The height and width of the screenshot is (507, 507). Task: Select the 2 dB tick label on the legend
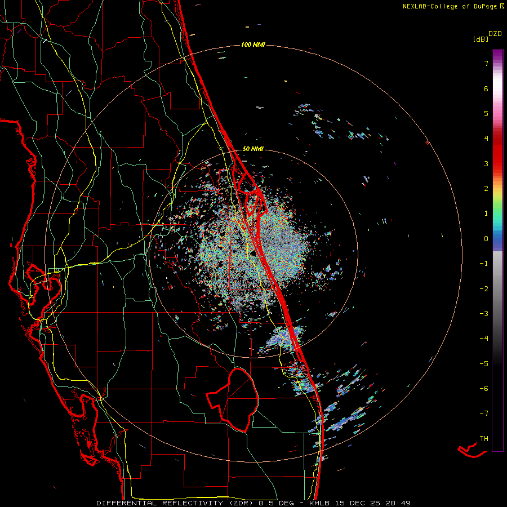click(x=486, y=189)
